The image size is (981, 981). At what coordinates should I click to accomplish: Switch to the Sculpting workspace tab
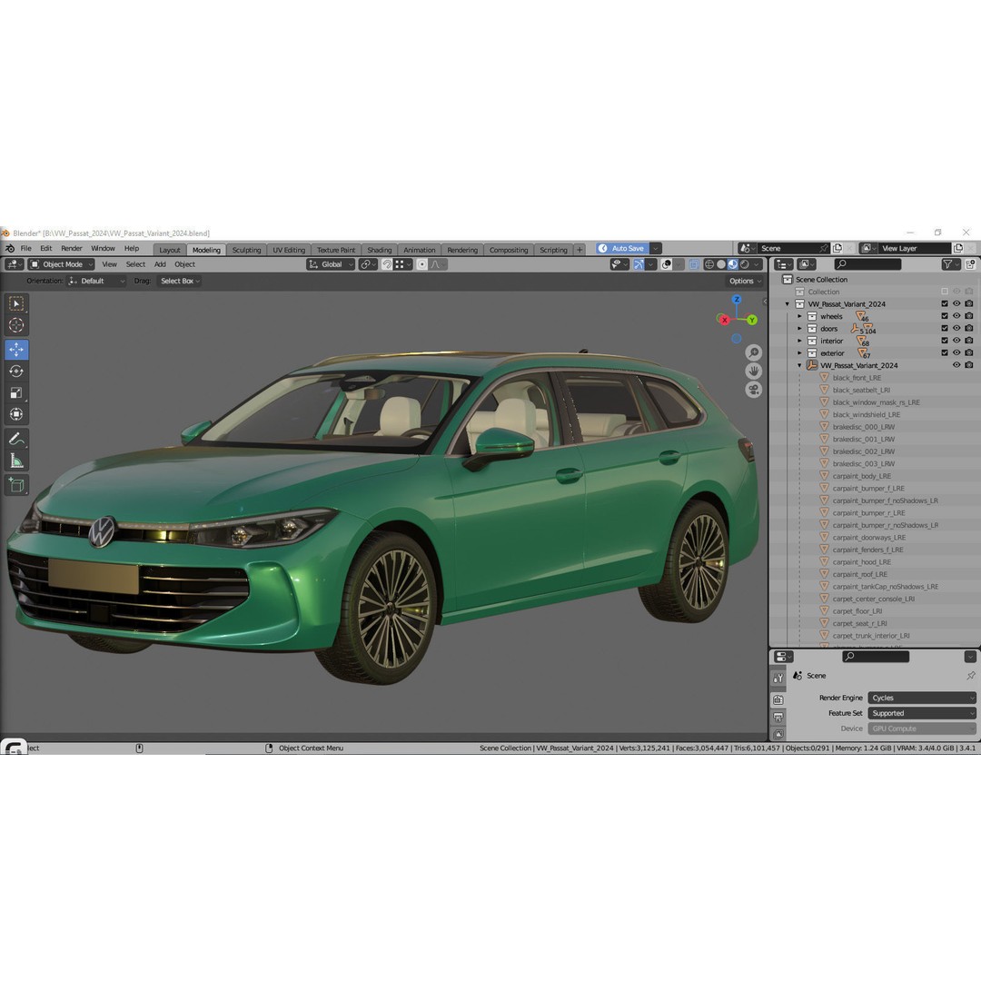click(x=246, y=250)
